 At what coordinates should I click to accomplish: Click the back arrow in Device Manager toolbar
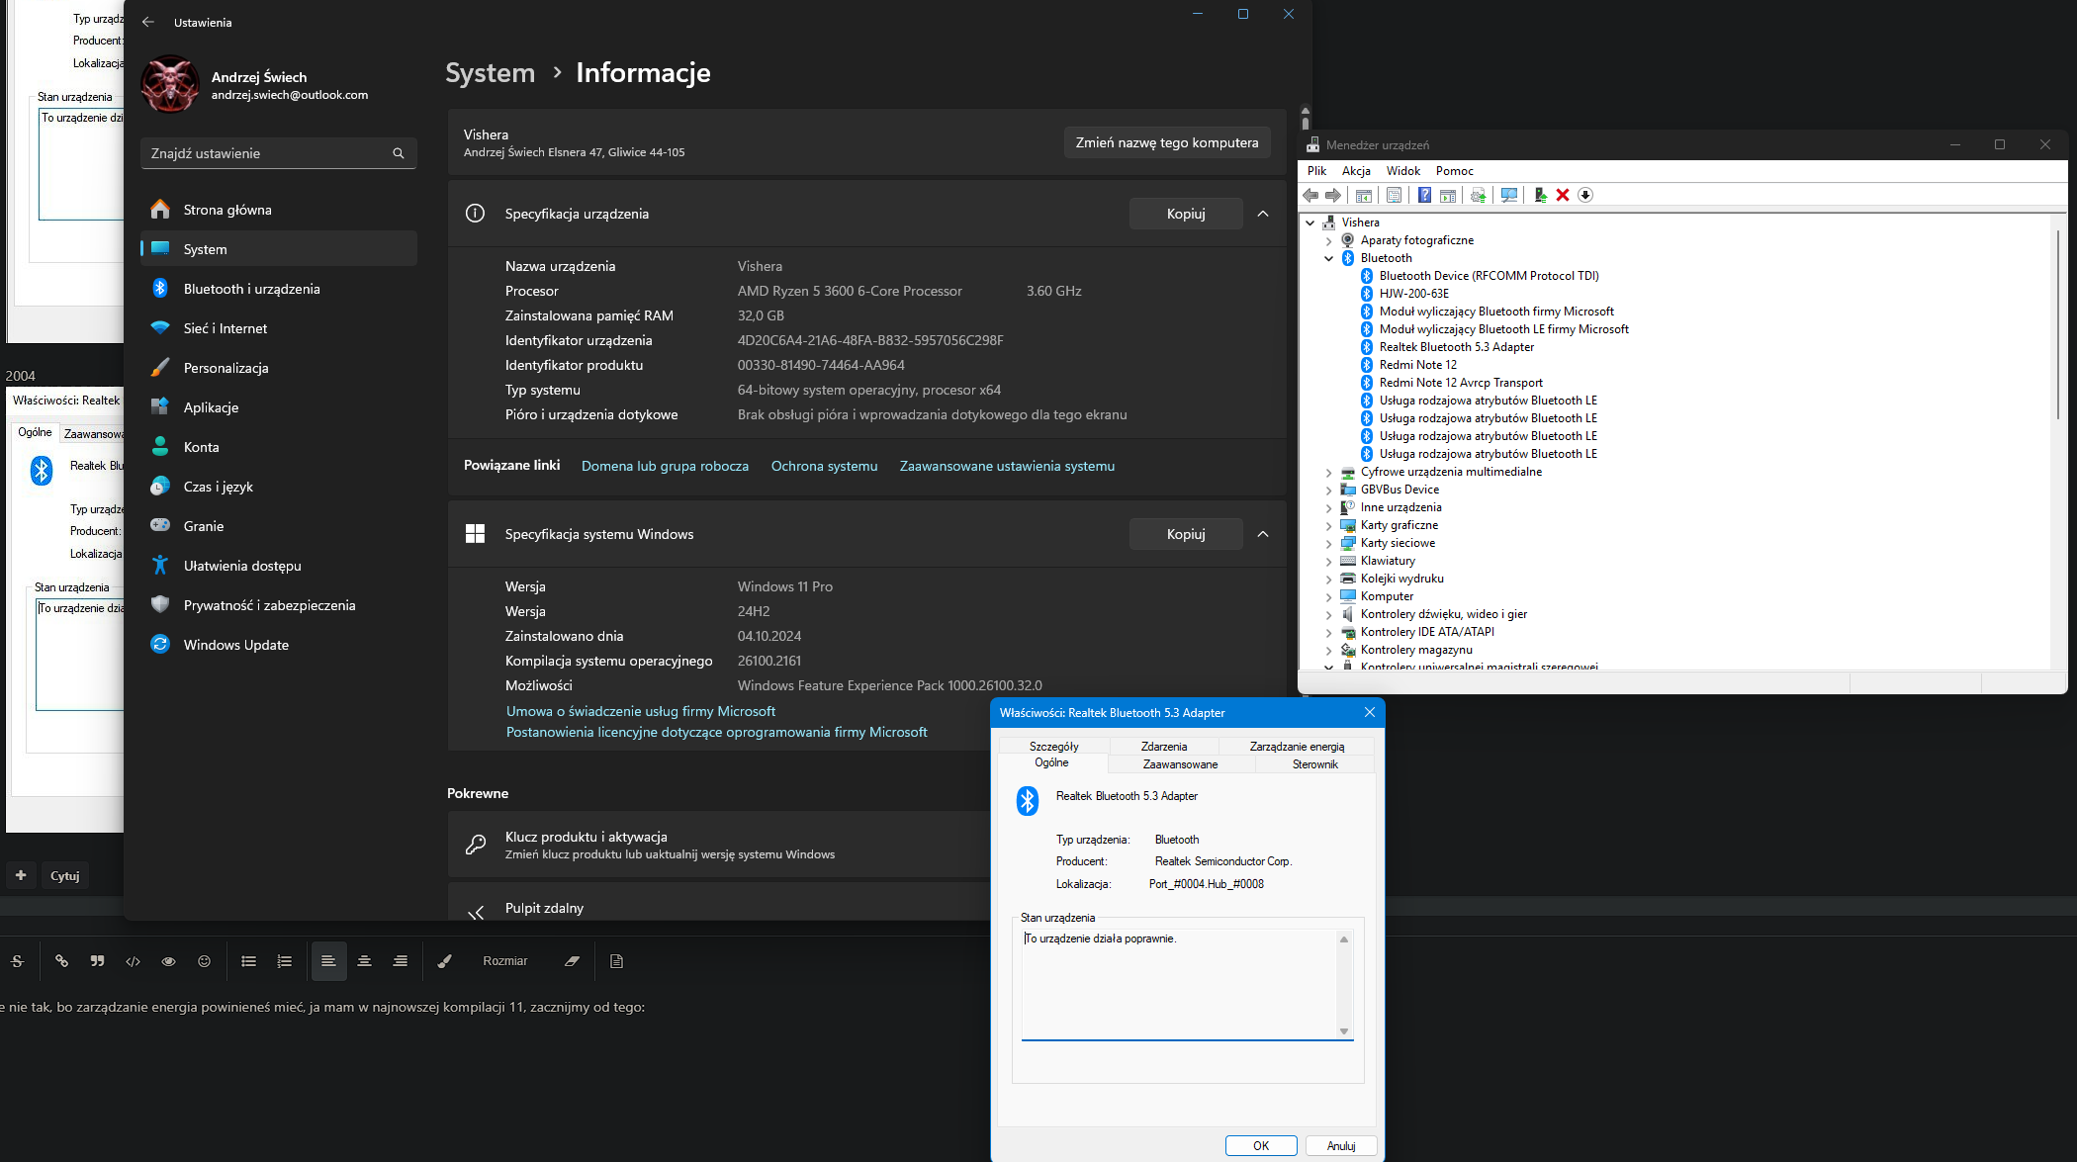1310,195
